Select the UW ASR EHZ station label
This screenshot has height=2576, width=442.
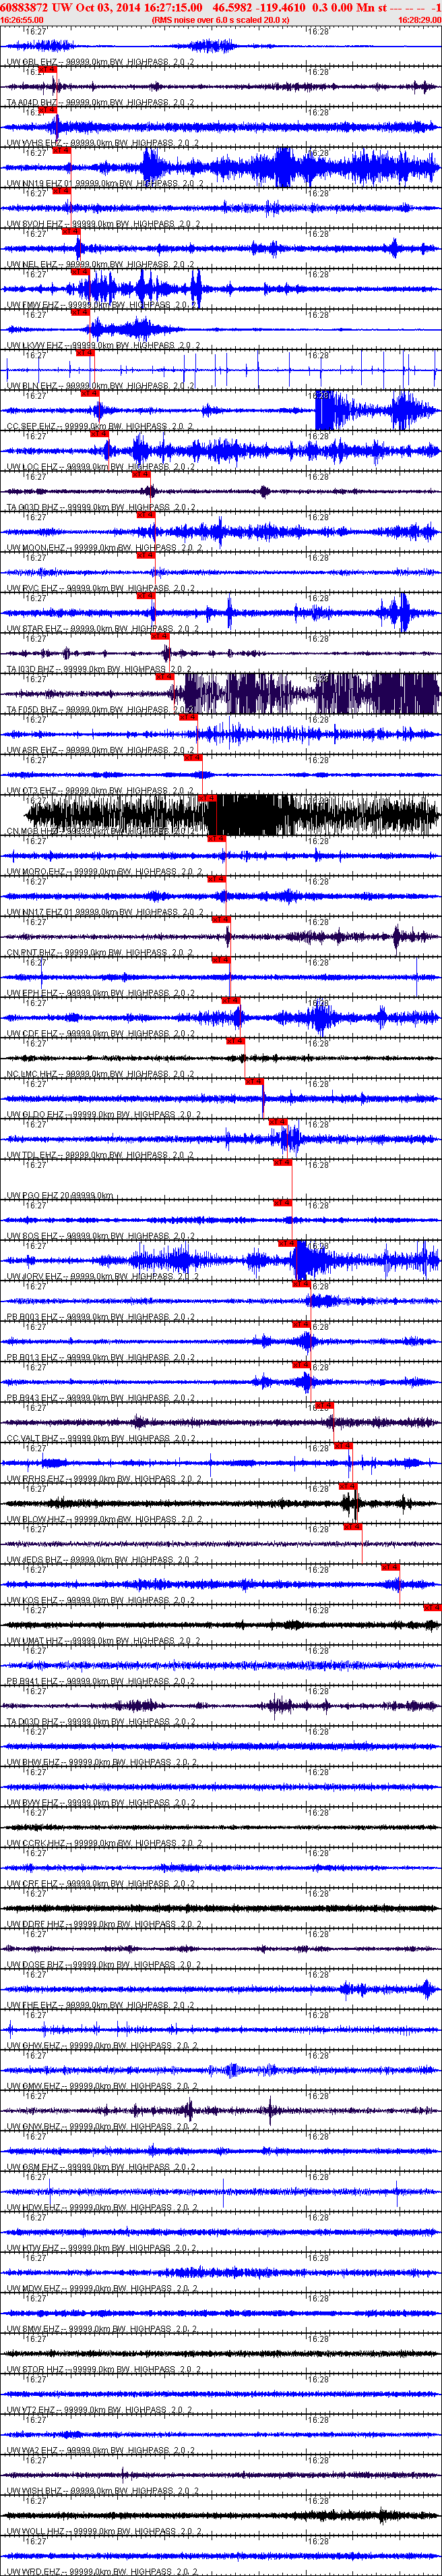[x=101, y=750]
